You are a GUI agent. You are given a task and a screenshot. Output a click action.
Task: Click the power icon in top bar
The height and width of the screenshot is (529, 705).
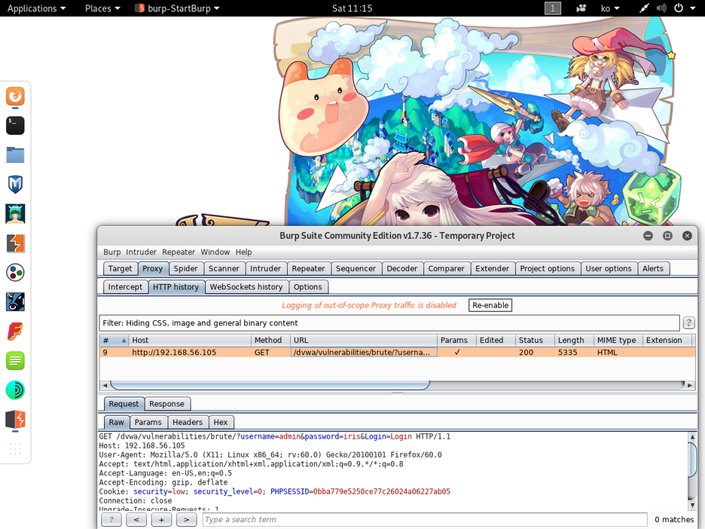point(679,8)
